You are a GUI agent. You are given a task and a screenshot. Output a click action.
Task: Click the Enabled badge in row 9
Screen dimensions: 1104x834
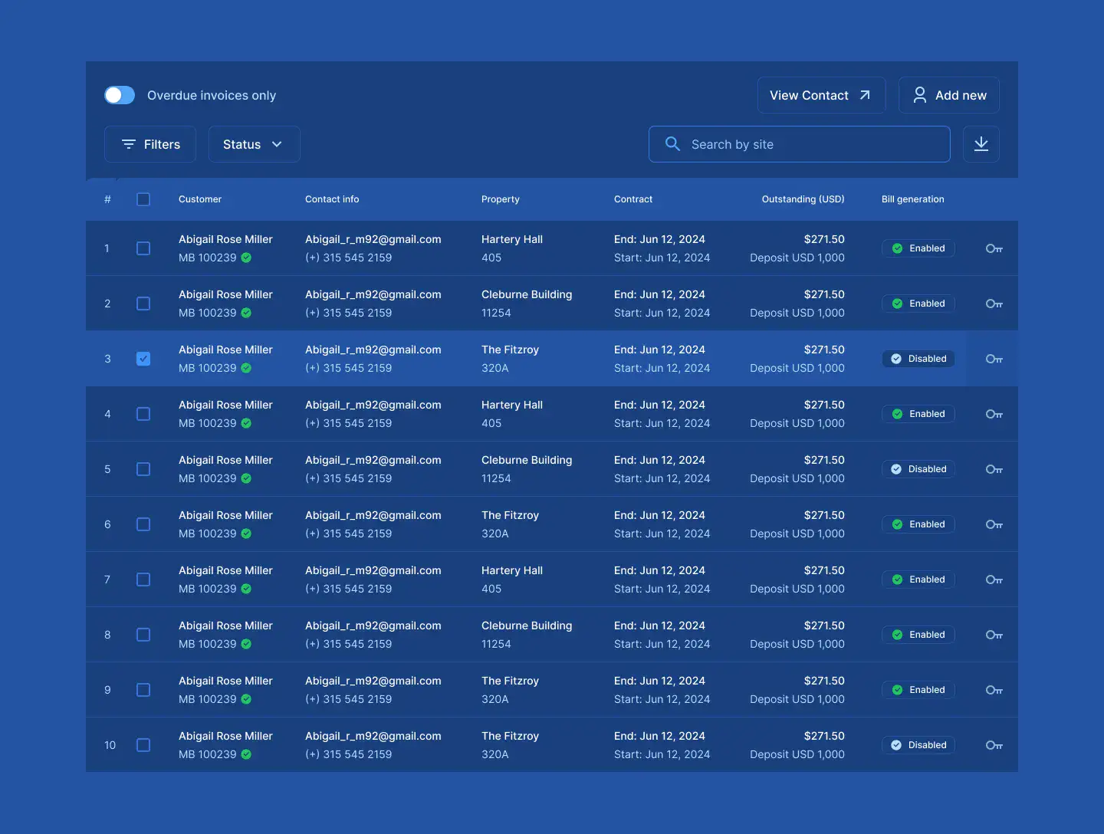[918, 690]
